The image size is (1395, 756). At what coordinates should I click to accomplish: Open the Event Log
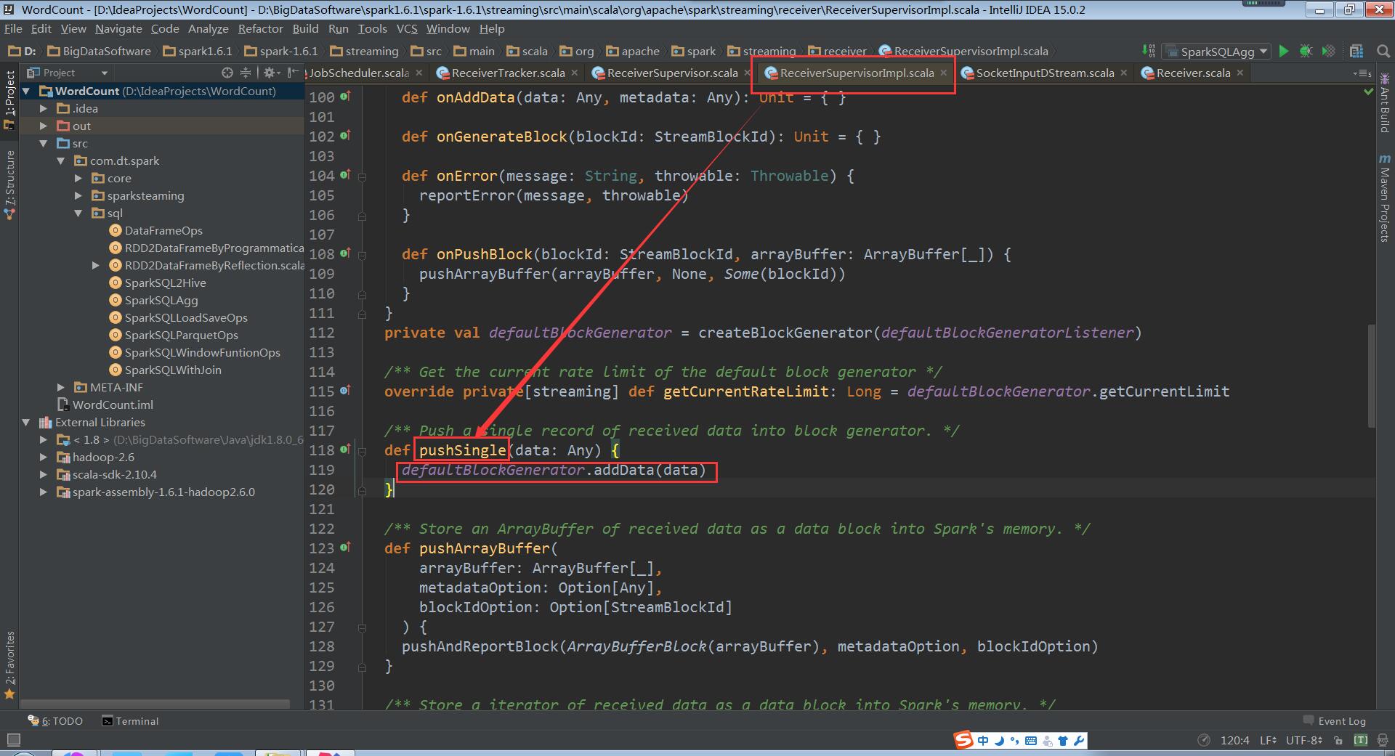coord(1334,721)
